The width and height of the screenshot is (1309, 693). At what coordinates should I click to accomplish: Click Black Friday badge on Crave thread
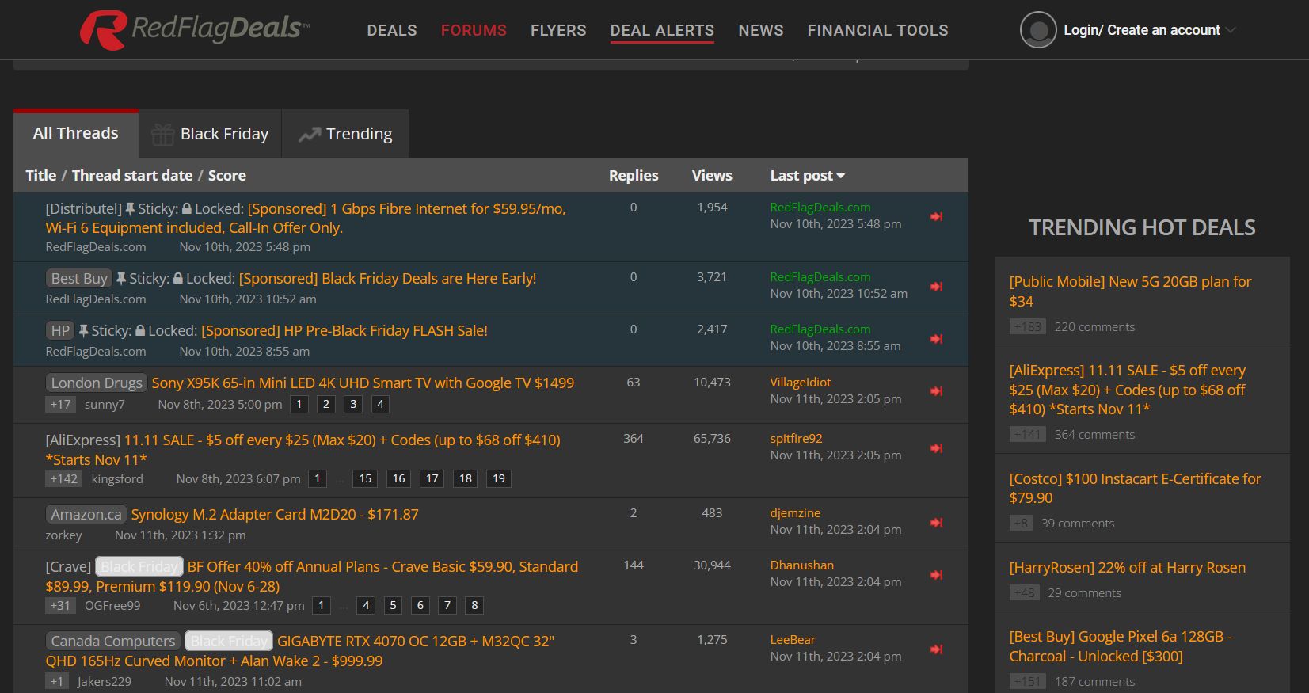(x=139, y=567)
